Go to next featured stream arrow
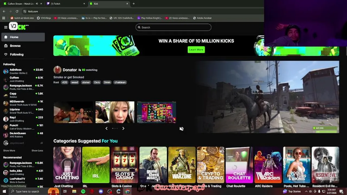This screenshot has height=195, width=347. tap(123, 128)
